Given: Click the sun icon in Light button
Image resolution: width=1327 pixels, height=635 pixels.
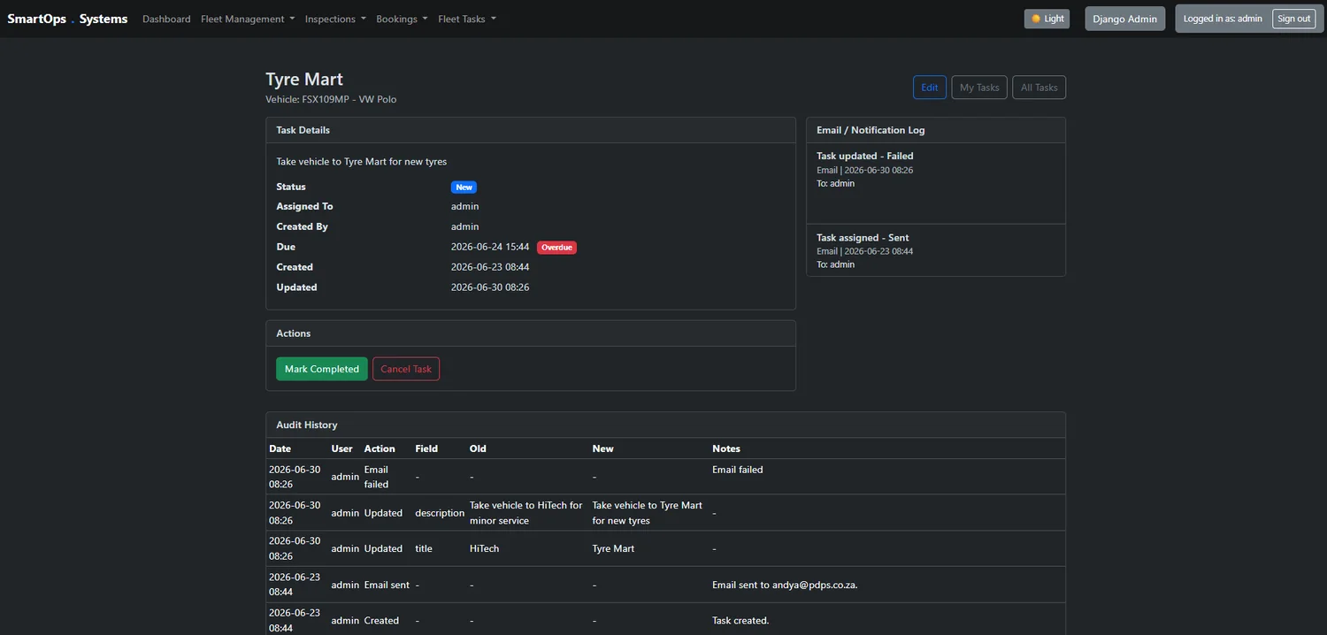Looking at the screenshot, I should pyautogui.click(x=1036, y=19).
